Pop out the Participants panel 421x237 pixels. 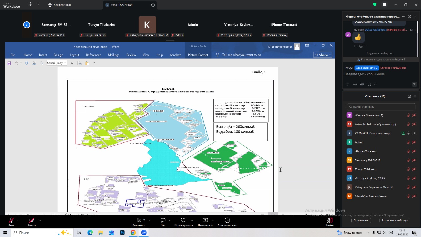click(409, 96)
